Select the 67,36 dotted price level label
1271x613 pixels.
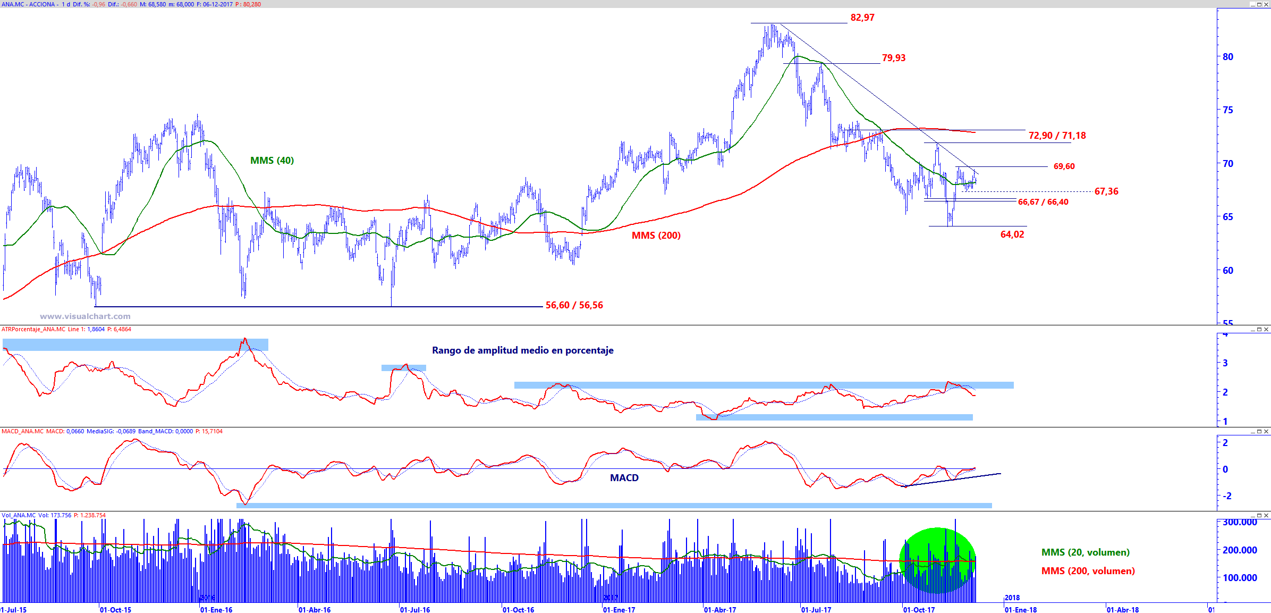[x=1106, y=191]
